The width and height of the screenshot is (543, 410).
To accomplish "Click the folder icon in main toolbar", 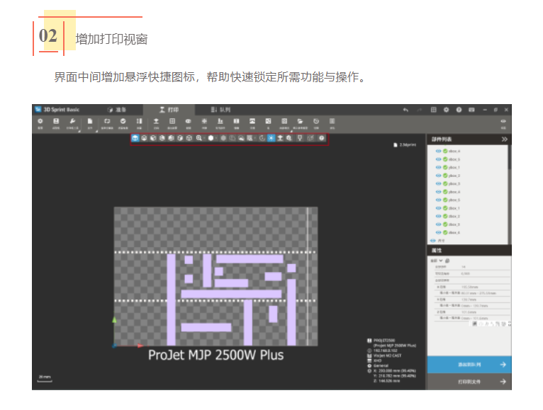I will click(x=300, y=122).
